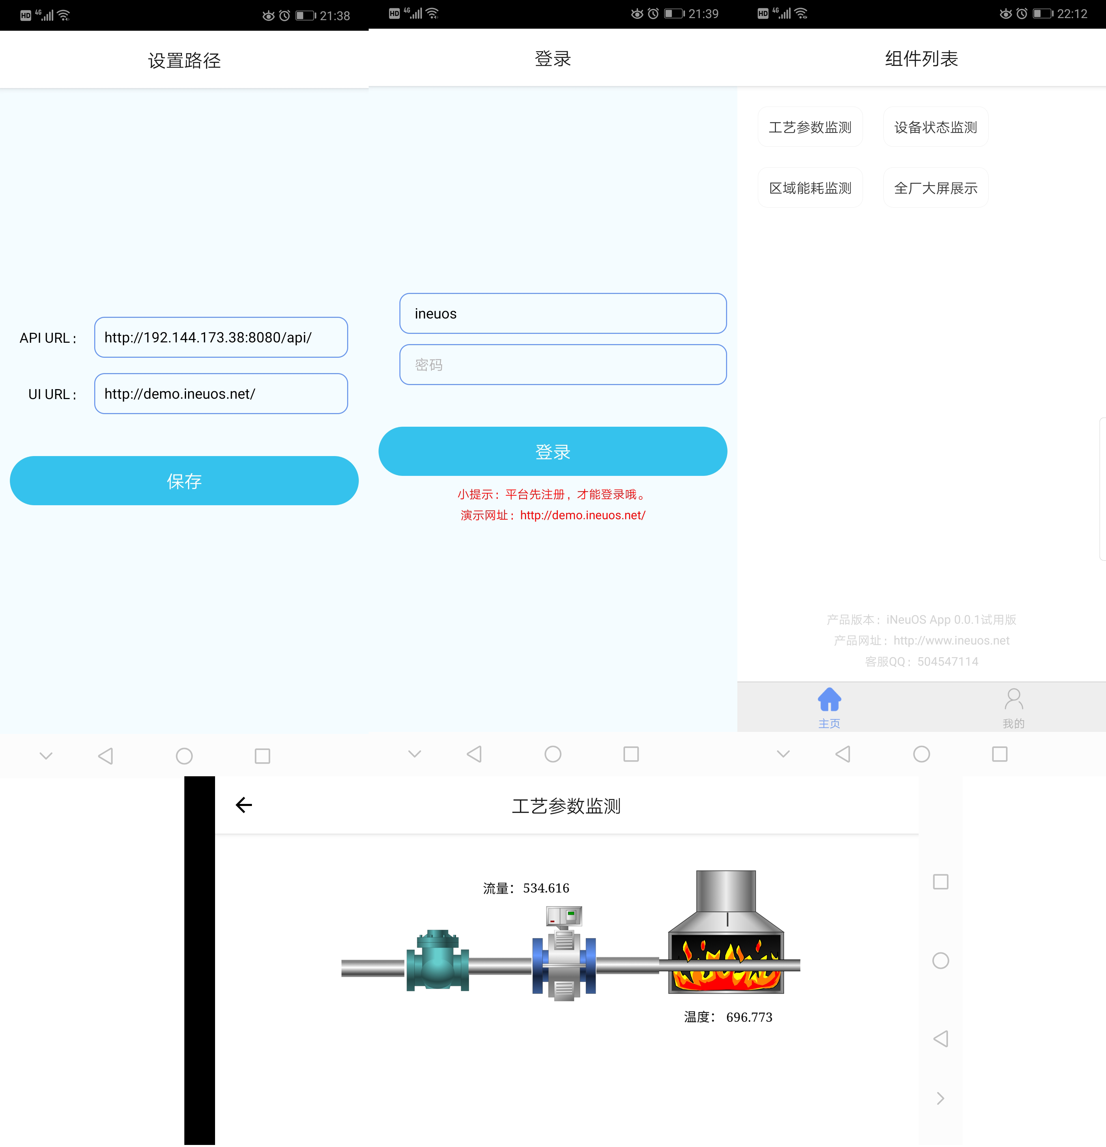Click the 密码 password field
The width and height of the screenshot is (1106, 1147).
562,365
